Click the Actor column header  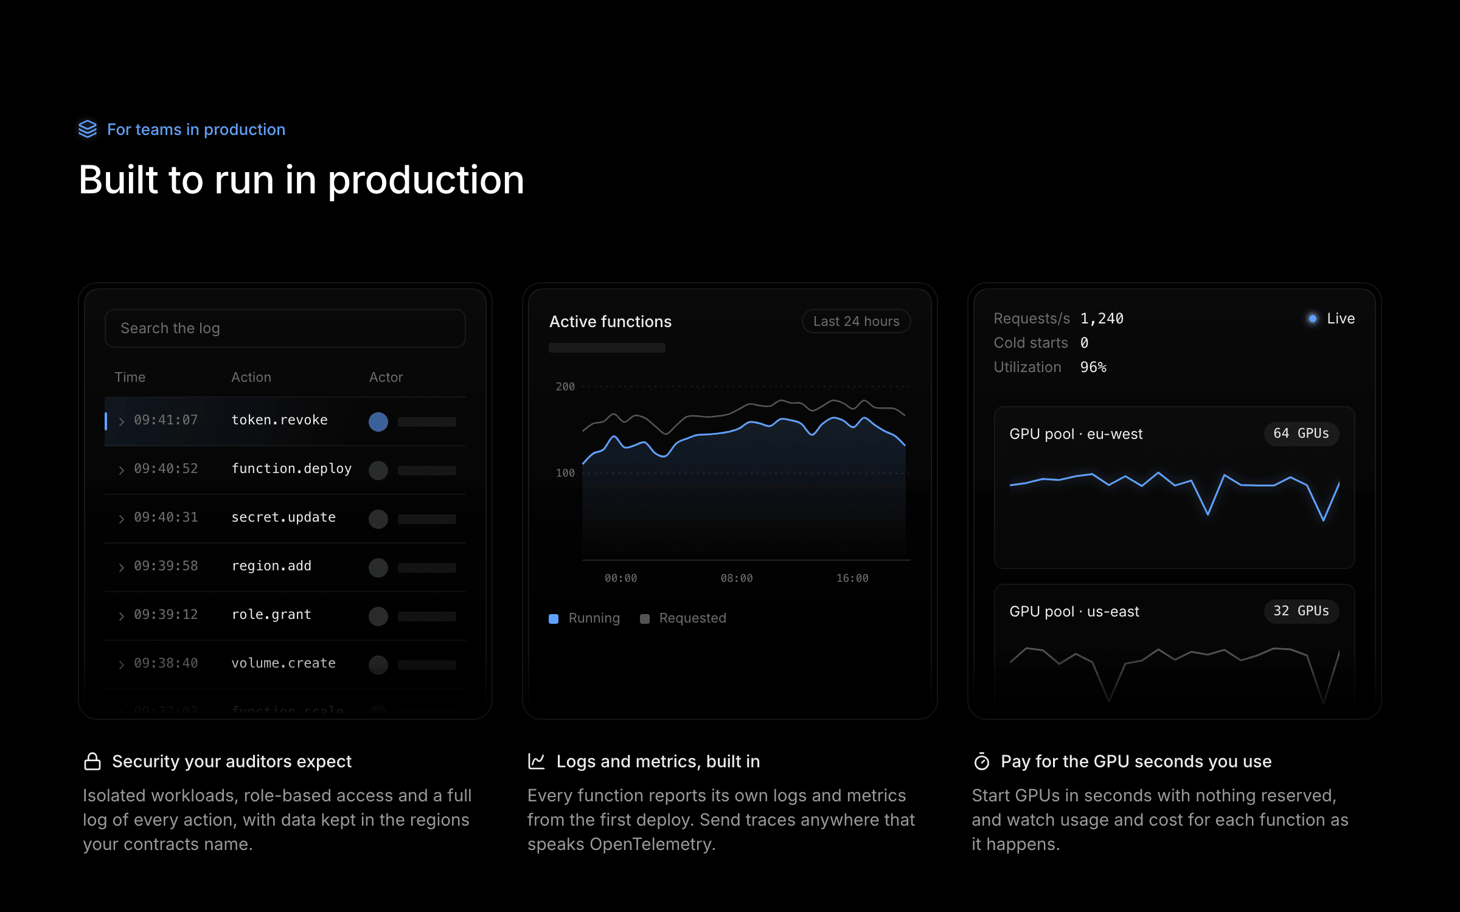pos(386,377)
